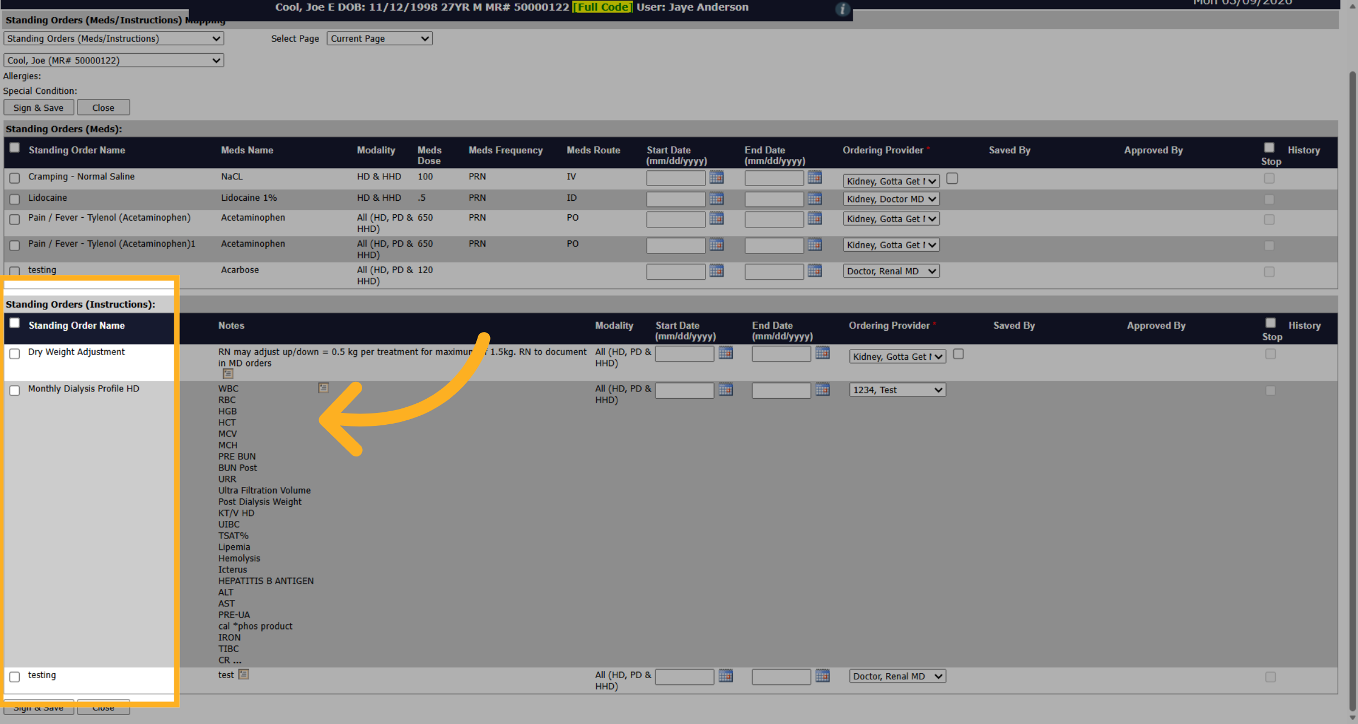
Task: Open notes icon next to 'test' note
Action: [x=244, y=674]
